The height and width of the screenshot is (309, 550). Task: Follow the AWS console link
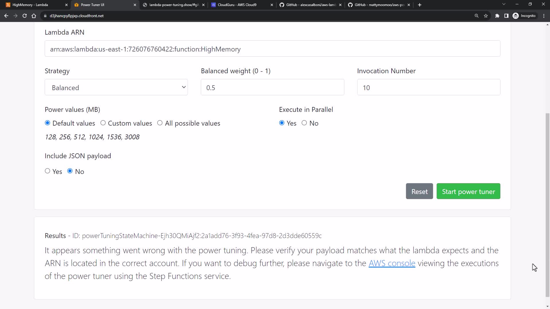tap(392, 263)
